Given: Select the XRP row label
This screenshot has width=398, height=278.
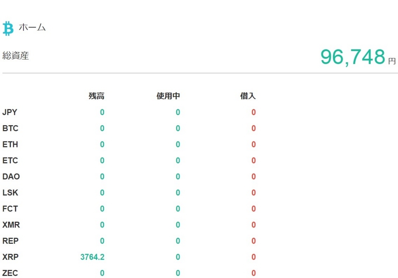Looking at the screenshot, I should (10, 257).
